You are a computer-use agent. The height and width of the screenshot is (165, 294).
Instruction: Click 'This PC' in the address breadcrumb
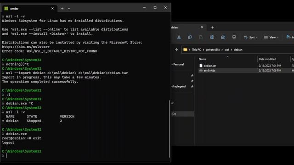[x=196, y=50]
